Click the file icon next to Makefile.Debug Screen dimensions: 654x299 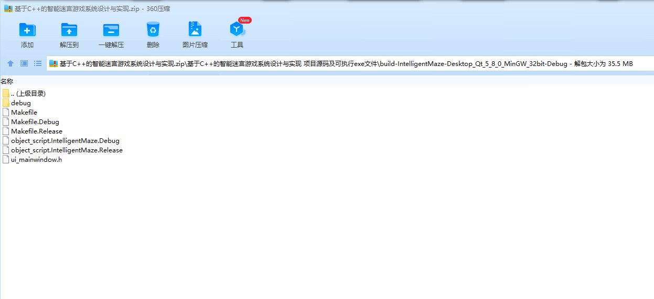click(6, 121)
